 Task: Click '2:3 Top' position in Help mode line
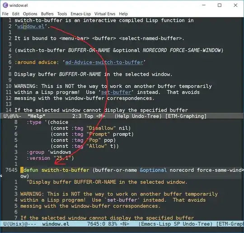point(83,116)
